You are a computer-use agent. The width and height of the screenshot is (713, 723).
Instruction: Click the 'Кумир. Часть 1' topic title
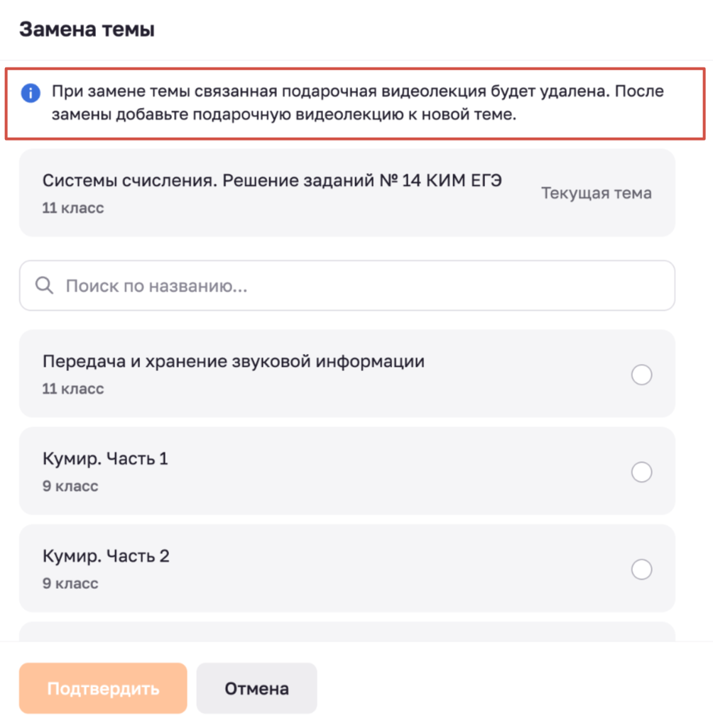coord(105,458)
